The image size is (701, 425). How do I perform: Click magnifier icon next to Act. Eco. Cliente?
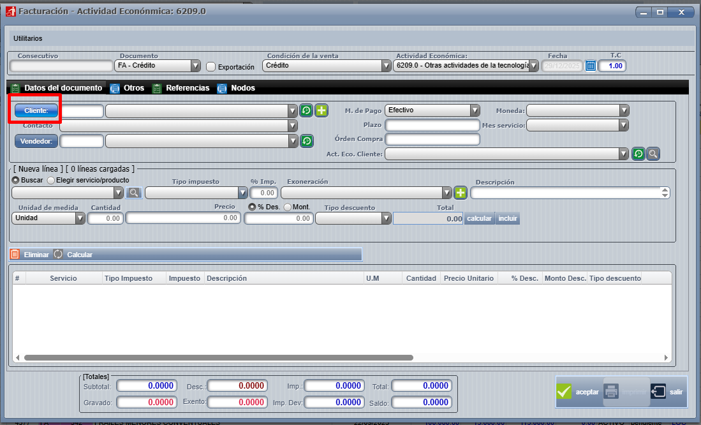pos(653,154)
